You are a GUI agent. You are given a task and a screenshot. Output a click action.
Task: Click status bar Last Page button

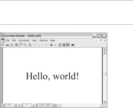click(x=35, y=105)
